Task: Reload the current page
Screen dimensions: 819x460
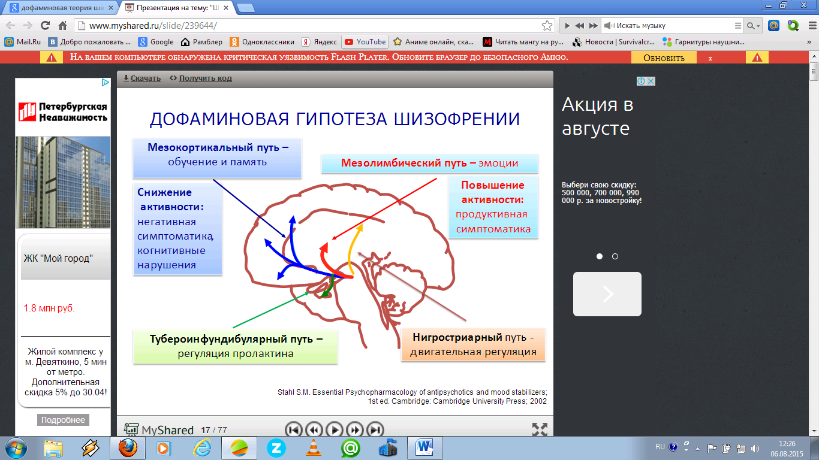Action: click(x=45, y=26)
